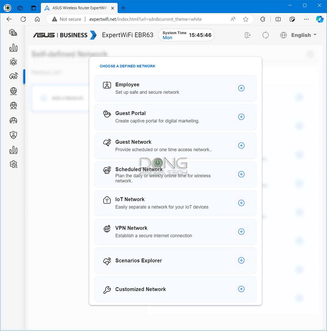The height and width of the screenshot is (331, 327).
Task: Select the Guest Portal card title
Action: point(131,113)
